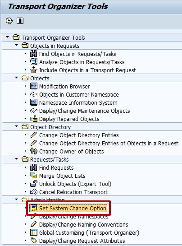The width and height of the screenshot is (182, 246).
Task: Click the Execute clock icon in toolbar
Action: tap(9, 21)
